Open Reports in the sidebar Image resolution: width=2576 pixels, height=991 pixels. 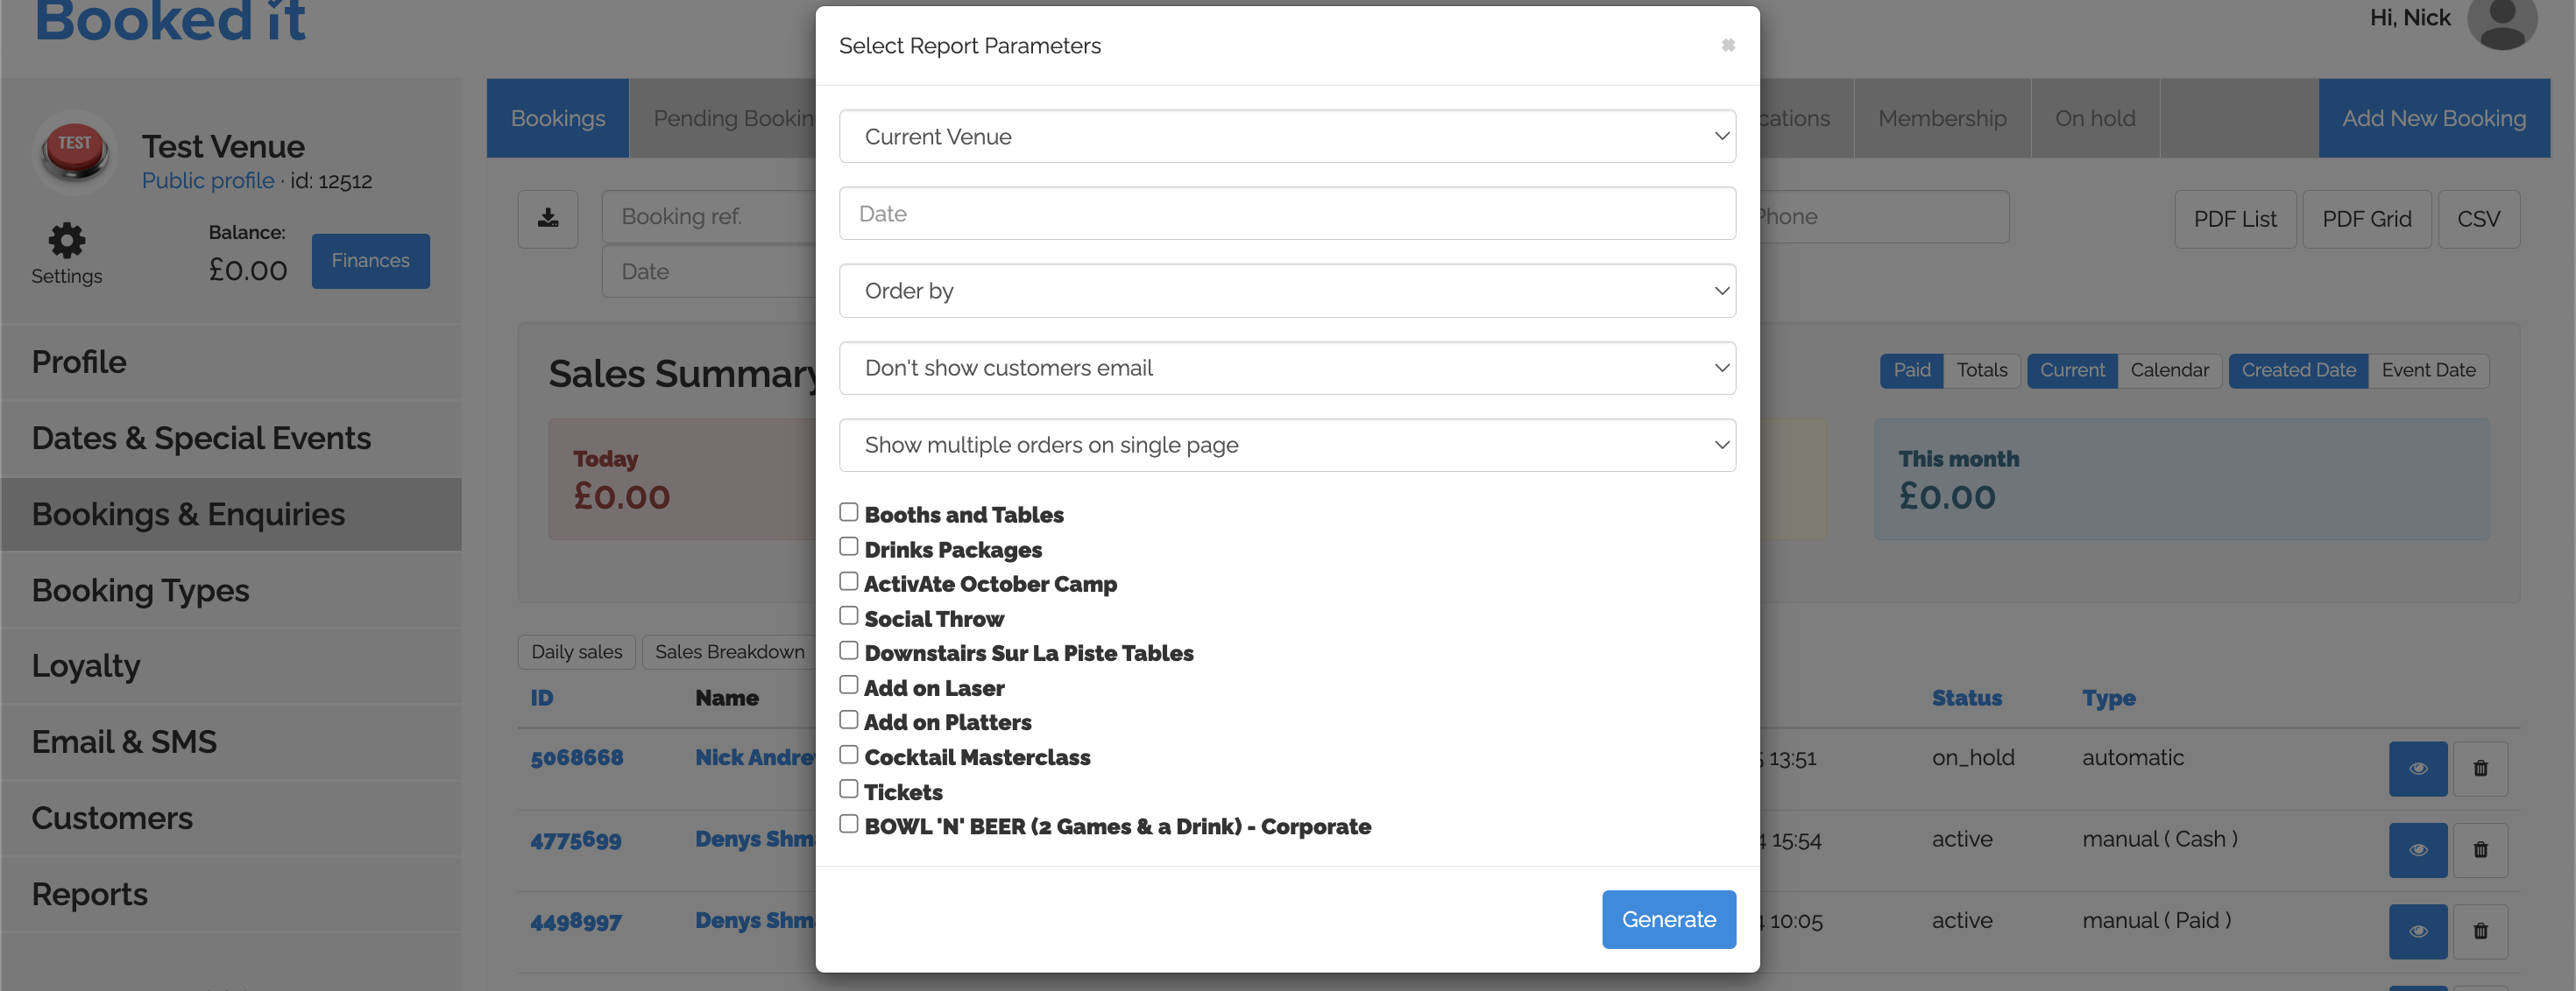click(x=90, y=894)
